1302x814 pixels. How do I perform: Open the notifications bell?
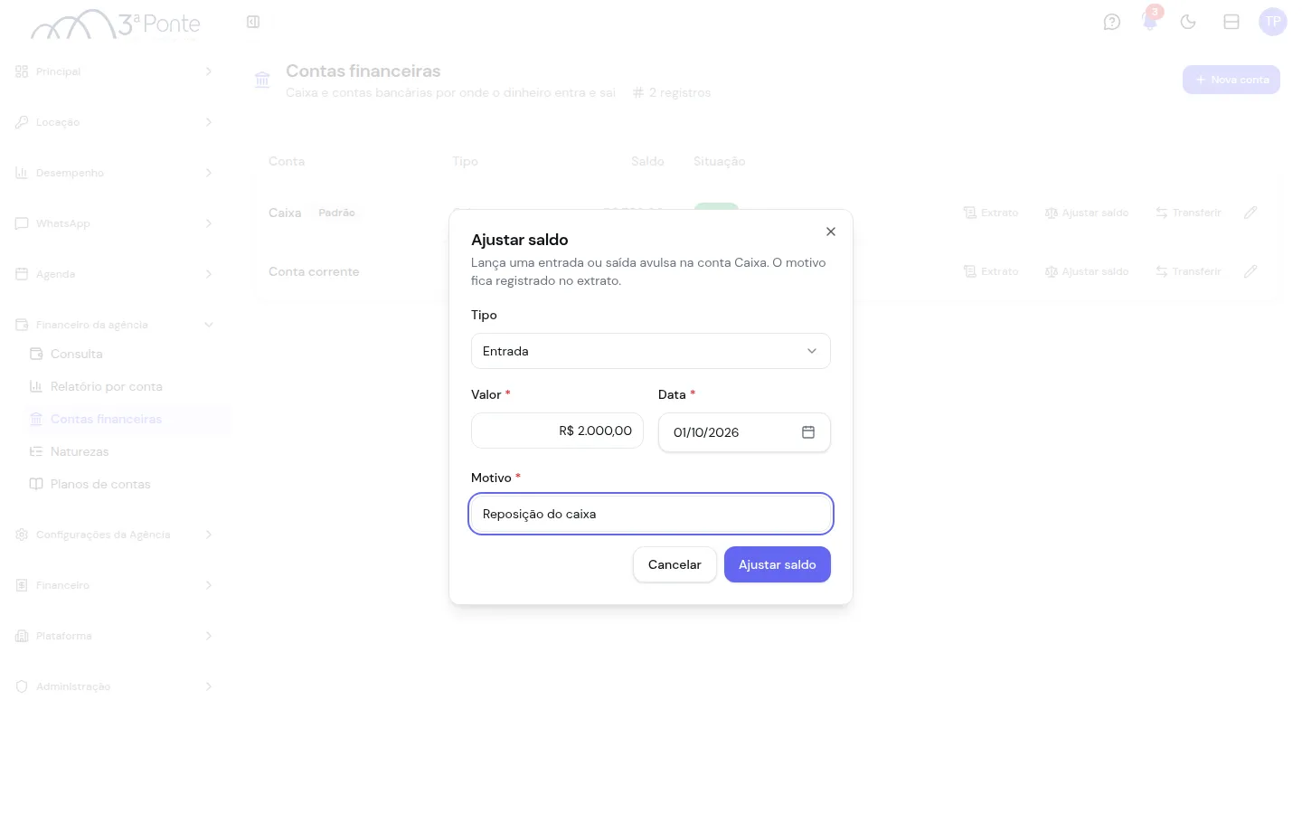coord(1150,22)
